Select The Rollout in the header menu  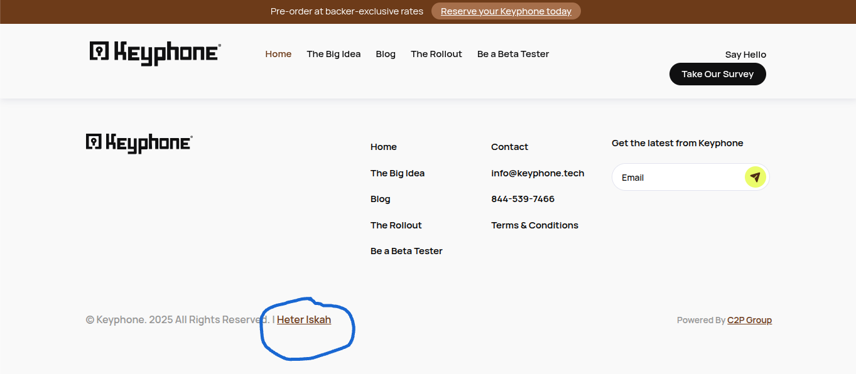point(436,54)
